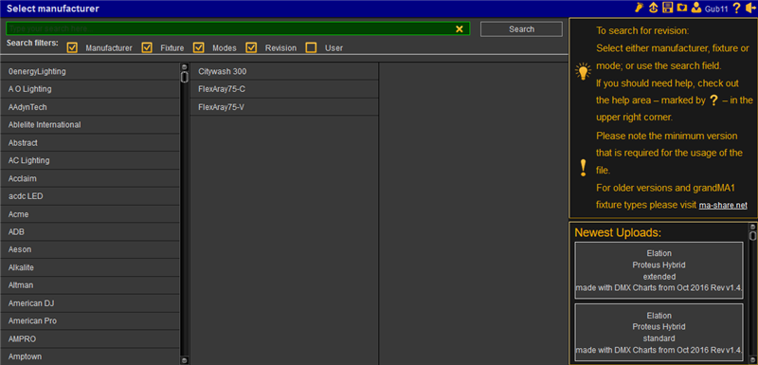Click the footprint icon in the header
The width and height of the screenshot is (758, 365).
tap(640, 8)
